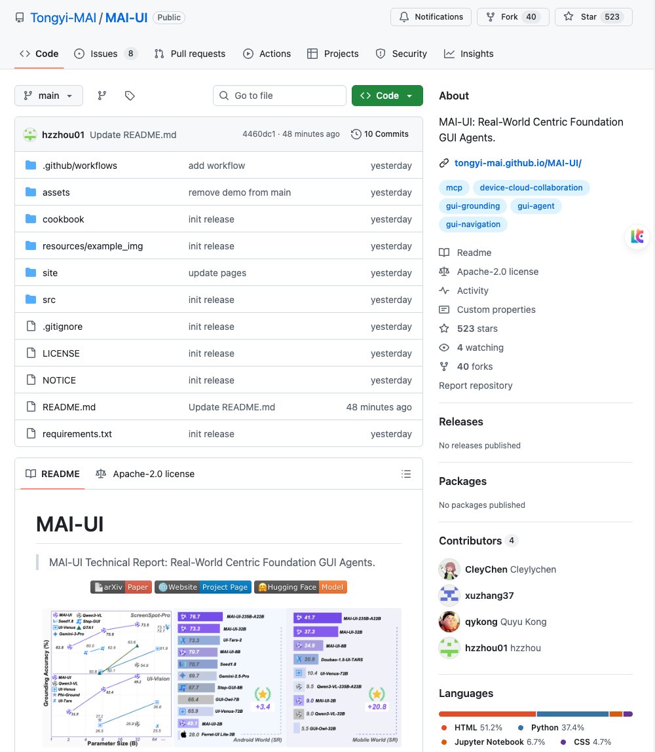Click the Report repository link

point(476,385)
